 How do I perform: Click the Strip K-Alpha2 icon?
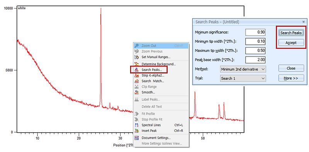coord(137,75)
